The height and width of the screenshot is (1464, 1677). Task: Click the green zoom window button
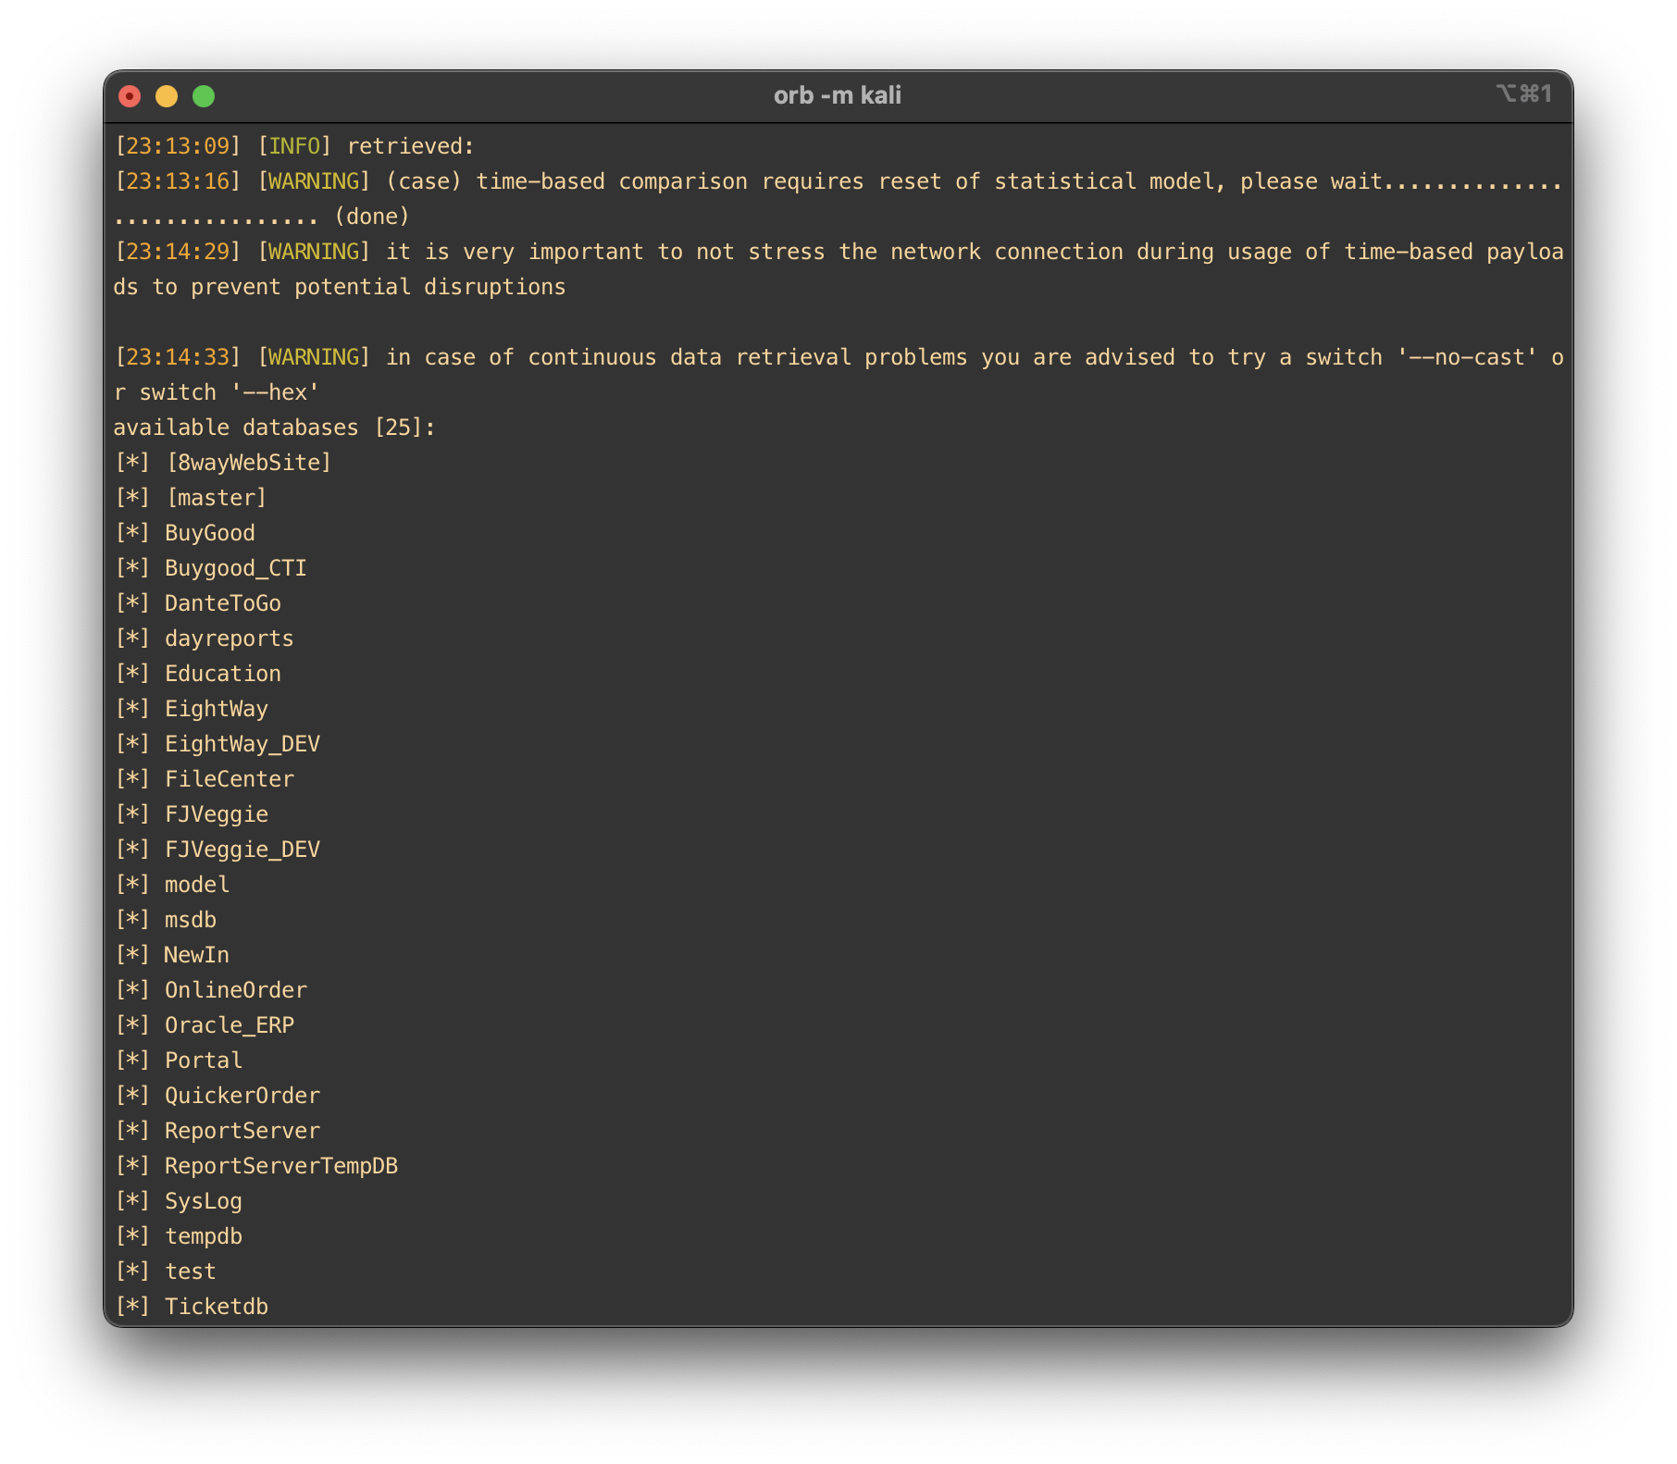tap(204, 96)
